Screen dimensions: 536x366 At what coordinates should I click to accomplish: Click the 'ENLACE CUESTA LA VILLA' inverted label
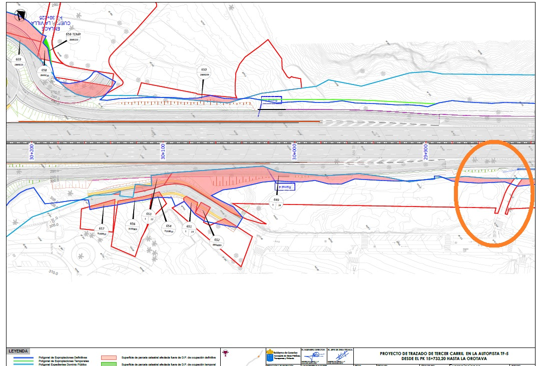[51, 22]
